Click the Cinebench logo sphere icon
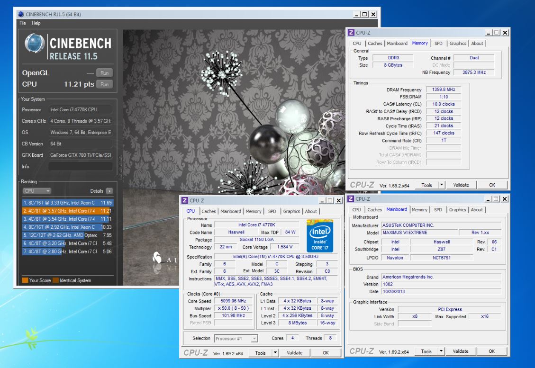Viewport: 535px width, 368px height. click(x=35, y=44)
